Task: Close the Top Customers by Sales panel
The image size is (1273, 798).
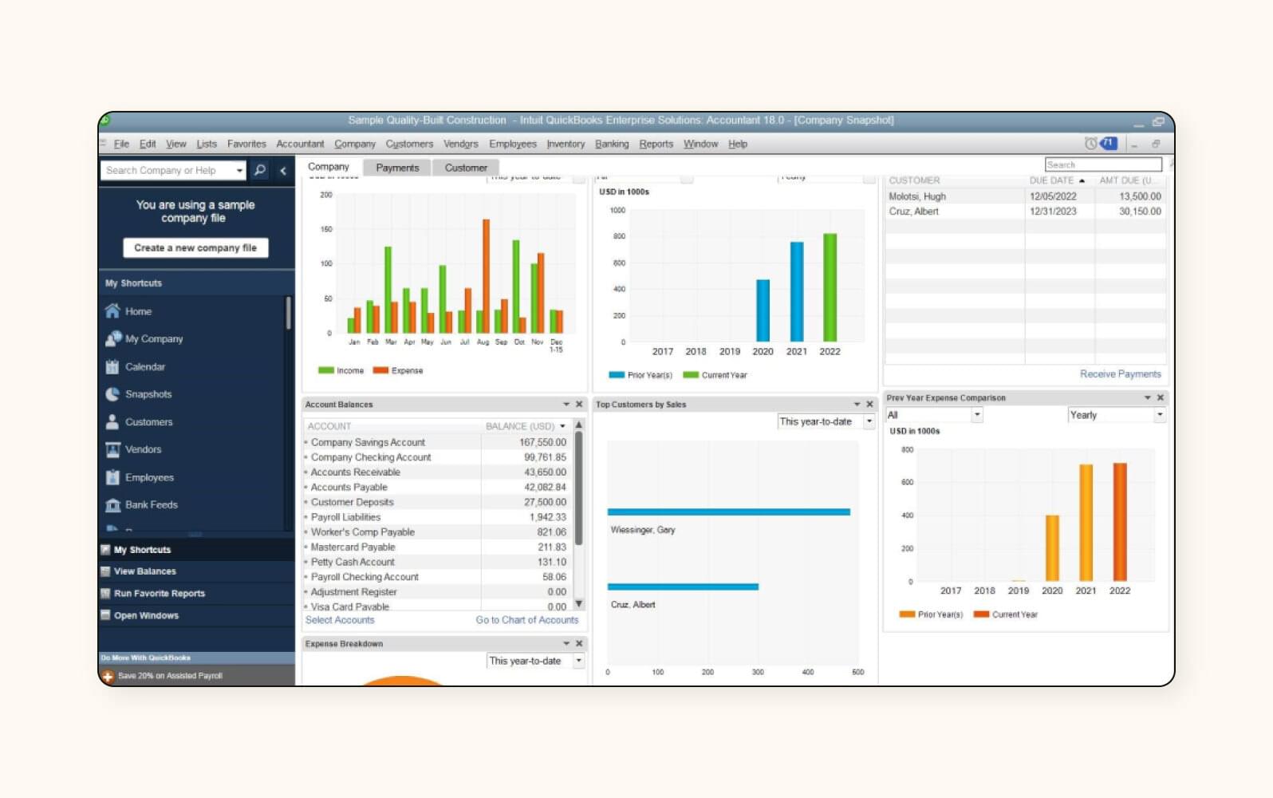Action: [869, 405]
